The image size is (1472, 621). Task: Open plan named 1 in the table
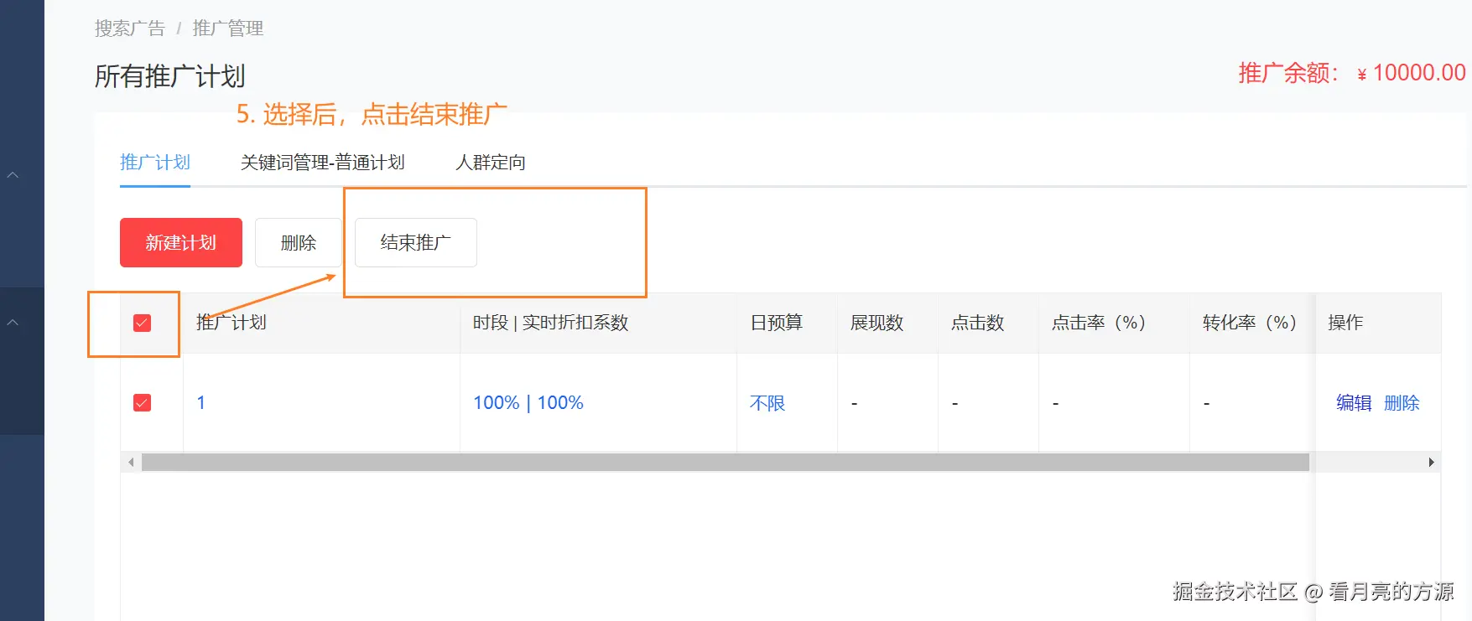(x=201, y=403)
